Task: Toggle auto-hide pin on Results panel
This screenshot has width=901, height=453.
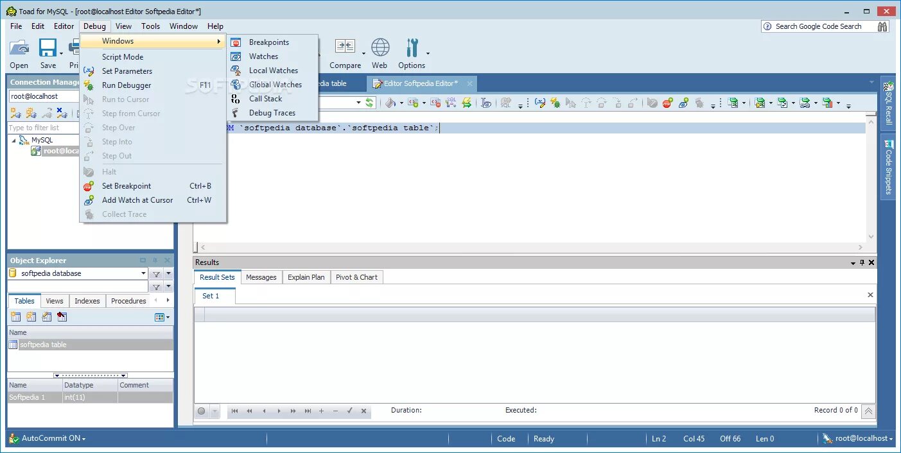Action: coord(862,262)
